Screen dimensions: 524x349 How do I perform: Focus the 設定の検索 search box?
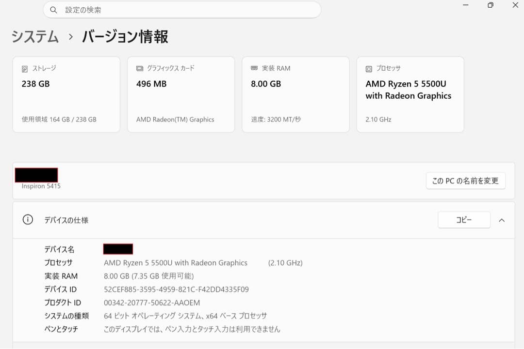click(182, 10)
